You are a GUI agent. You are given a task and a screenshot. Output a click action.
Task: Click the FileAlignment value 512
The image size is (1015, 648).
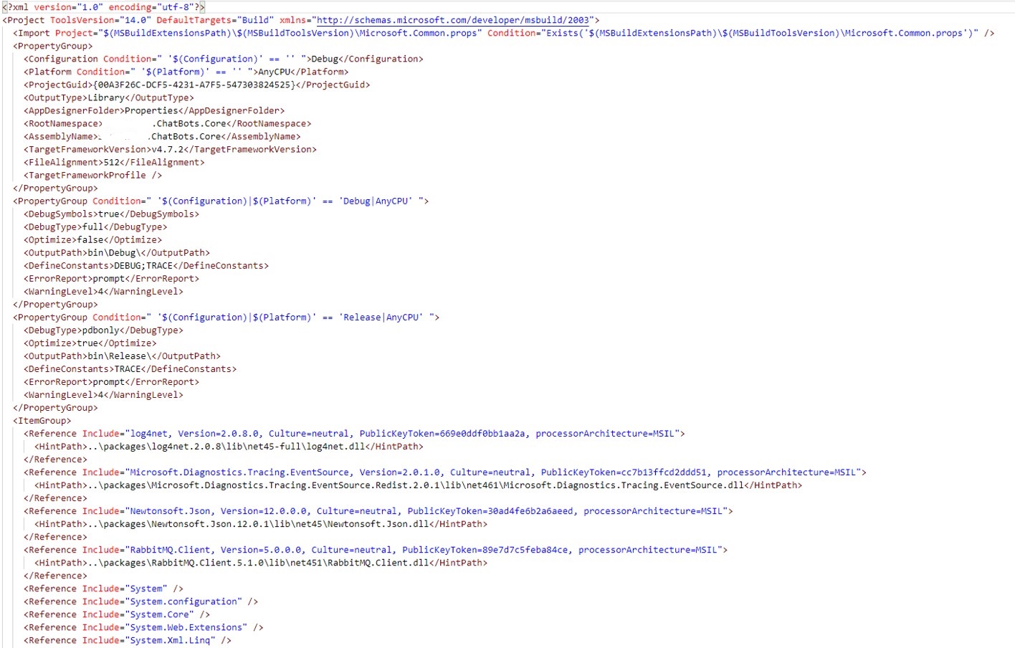tap(111, 162)
